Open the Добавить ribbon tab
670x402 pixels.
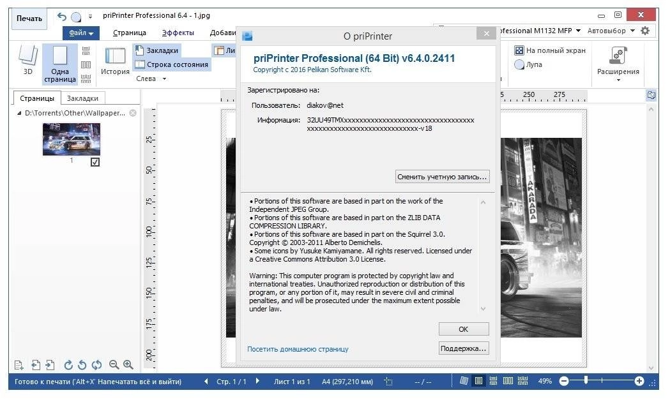tap(223, 33)
